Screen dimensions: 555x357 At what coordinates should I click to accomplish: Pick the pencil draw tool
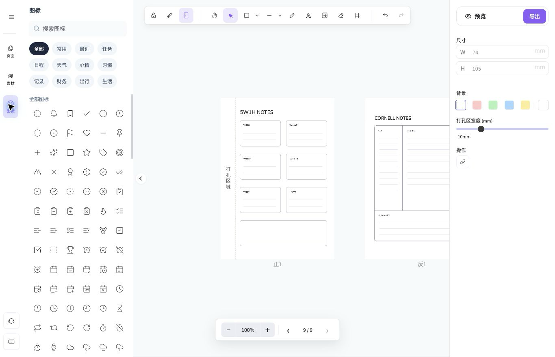click(292, 15)
